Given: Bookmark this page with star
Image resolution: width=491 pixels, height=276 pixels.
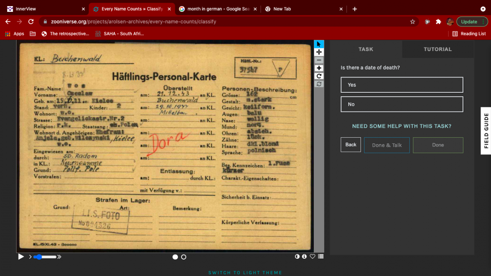Looking at the screenshot, I should (413, 21).
